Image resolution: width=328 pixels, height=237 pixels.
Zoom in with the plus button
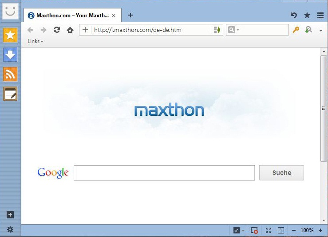pos(320,230)
